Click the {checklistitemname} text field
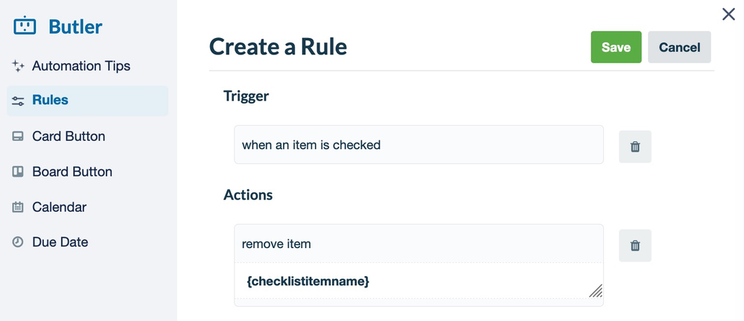744x321 pixels. pyautogui.click(x=419, y=281)
